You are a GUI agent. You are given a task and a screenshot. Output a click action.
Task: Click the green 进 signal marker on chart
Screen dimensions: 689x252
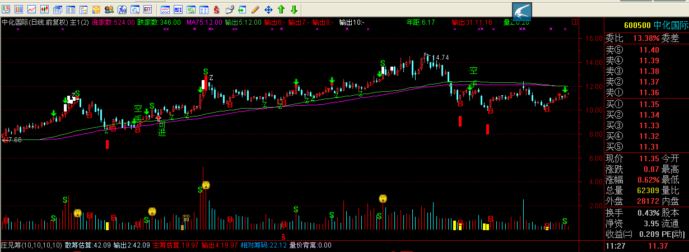point(162,133)
